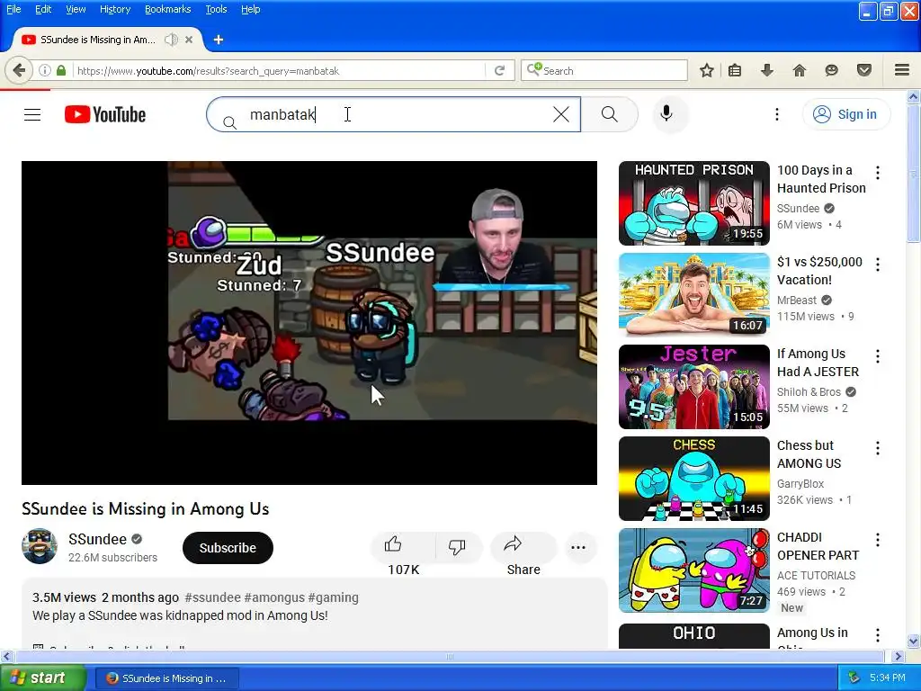
Task: Clear the manbatak search text
Action: click(x=561, y=114)
